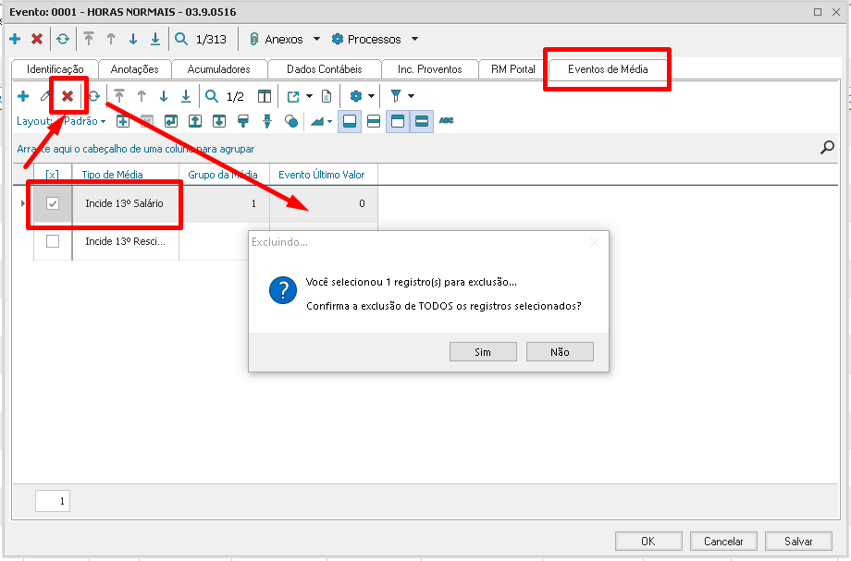This screenshot has width=851, height=561.
Task: Refresh event record in main toolbar
Action: [x=63, y=39]
